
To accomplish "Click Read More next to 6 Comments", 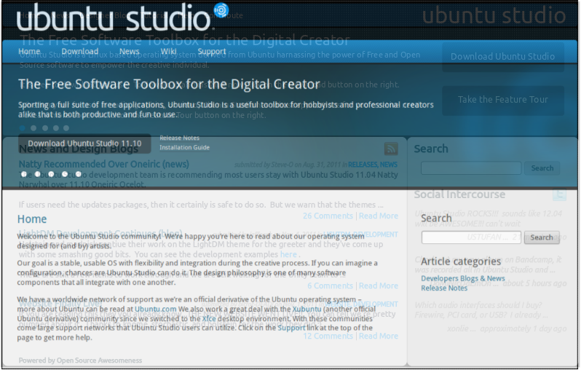I will pos(379,286).
